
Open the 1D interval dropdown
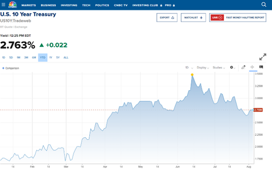(x=189, y=68)
